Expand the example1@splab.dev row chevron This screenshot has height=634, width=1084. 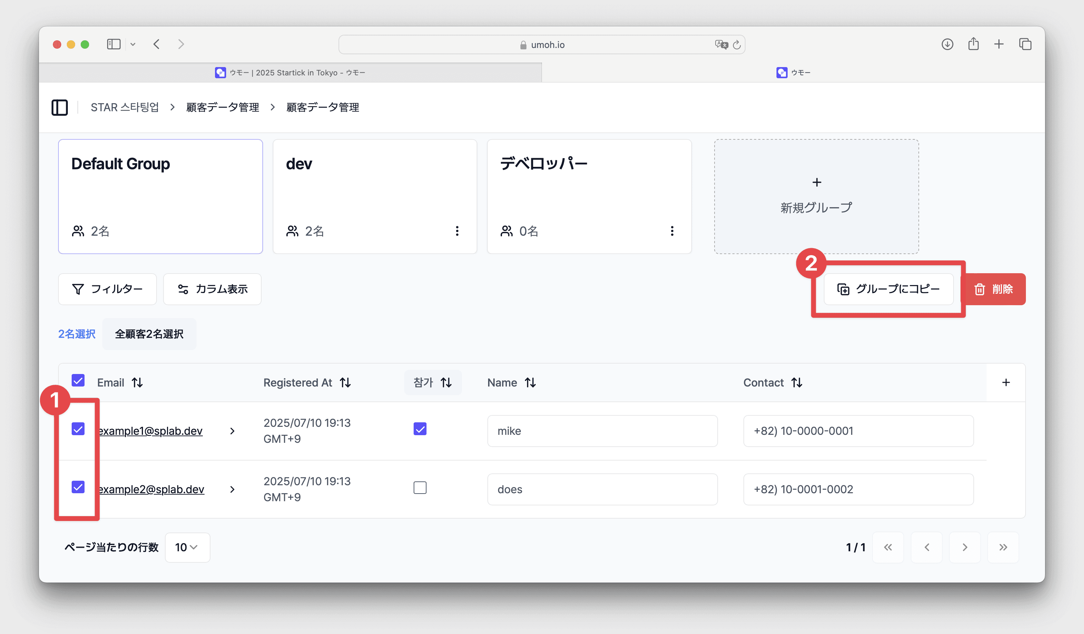pos(232,431)
